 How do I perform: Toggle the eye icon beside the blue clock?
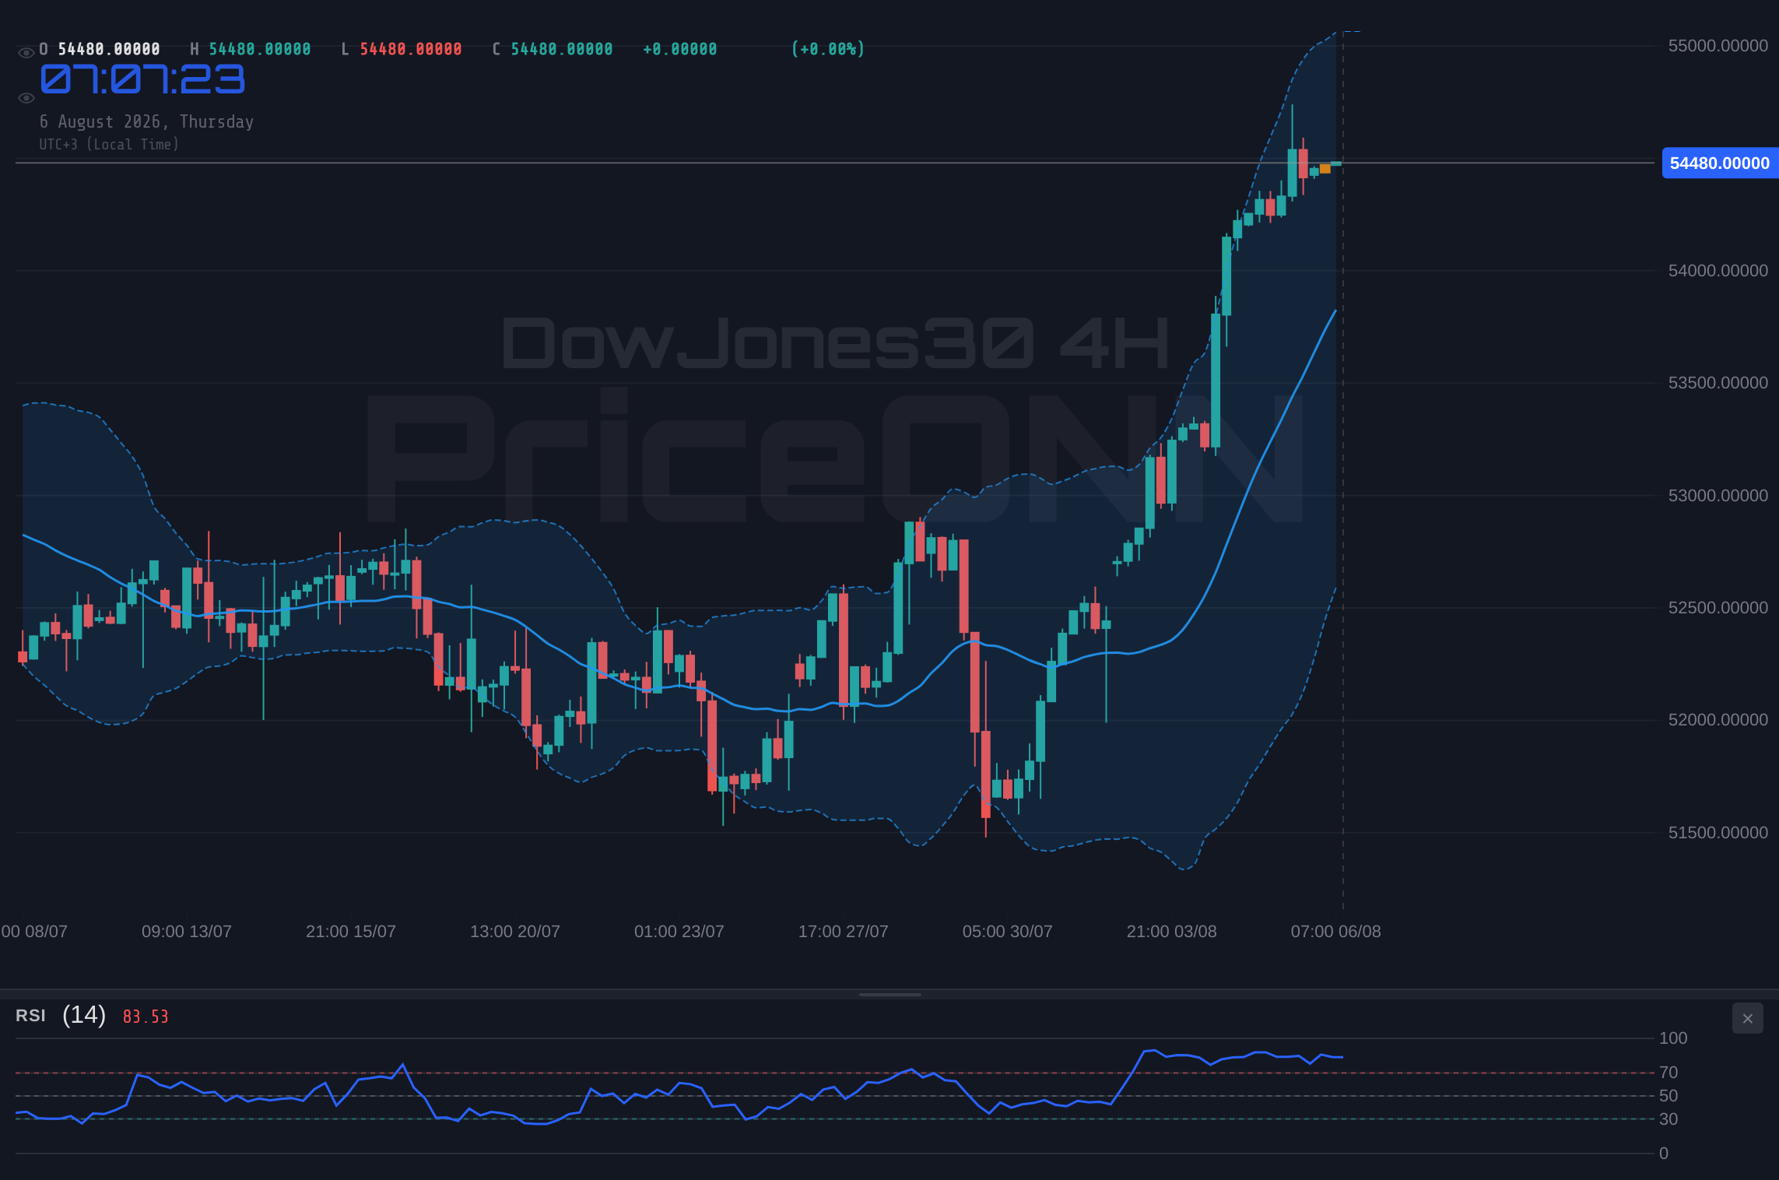pos(26,98)
